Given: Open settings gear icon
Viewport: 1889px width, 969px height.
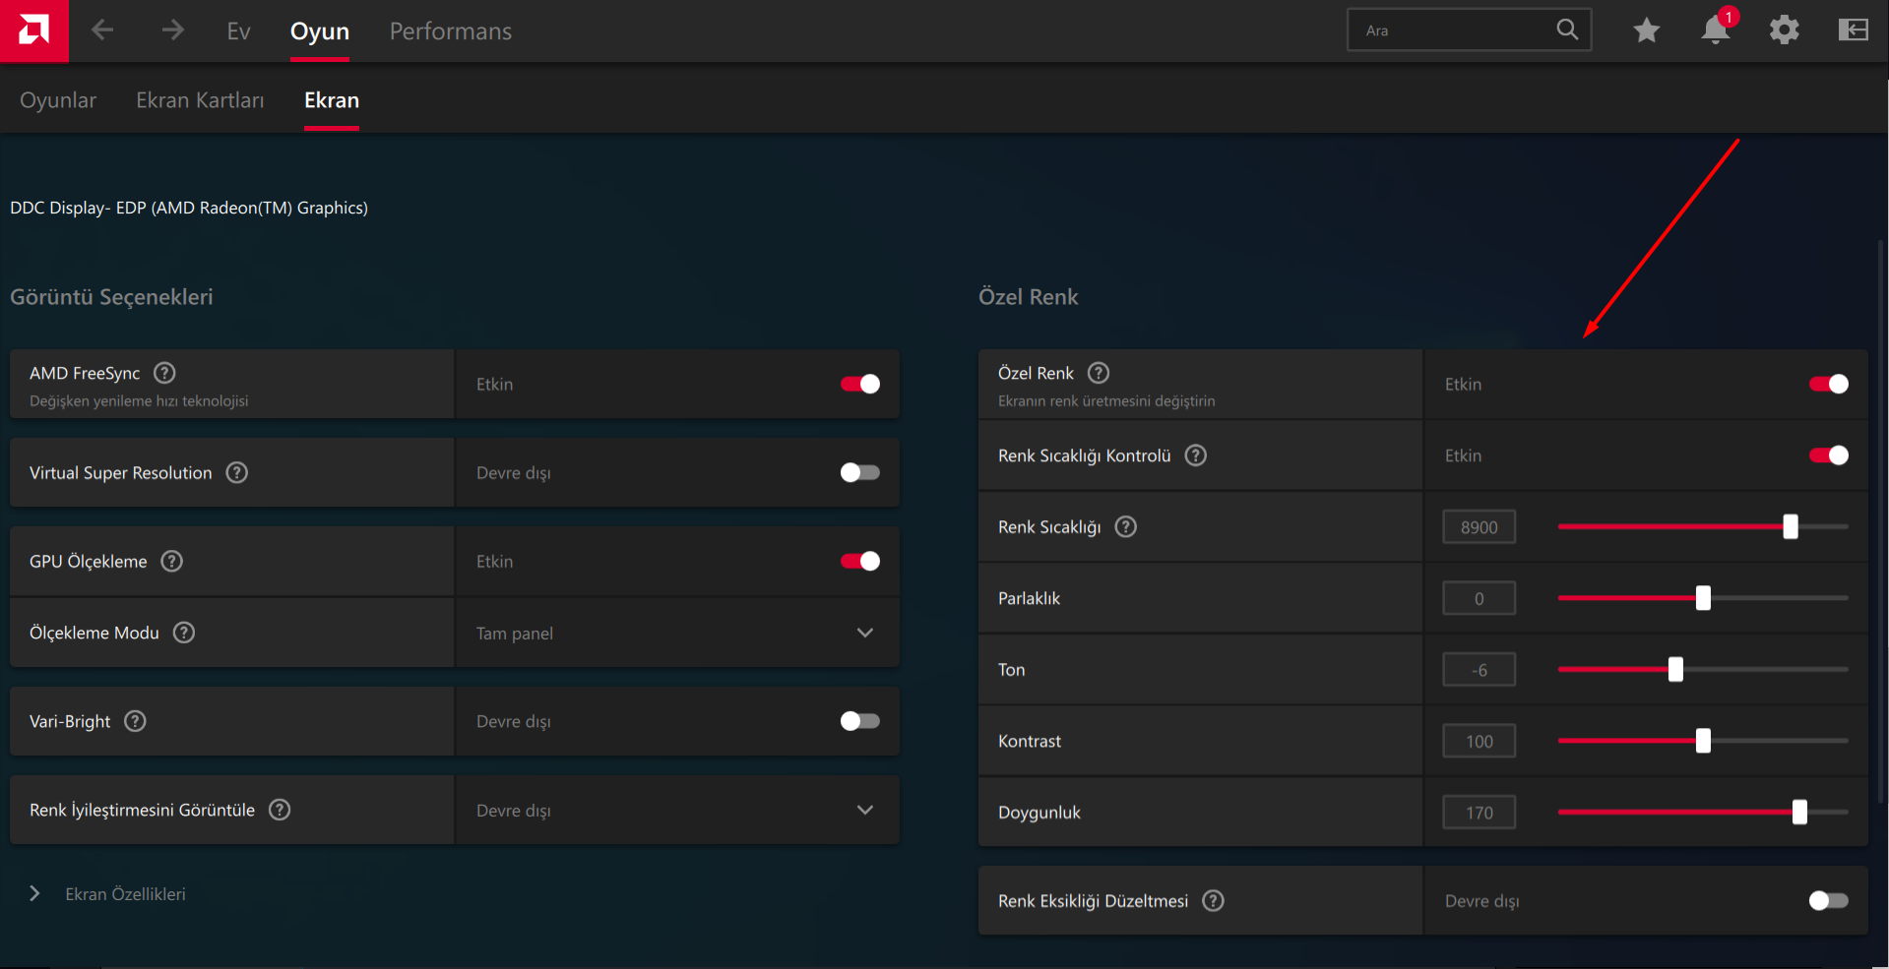Looking at the screenshot, I should pyautogui.click(x=1784, y=30).
